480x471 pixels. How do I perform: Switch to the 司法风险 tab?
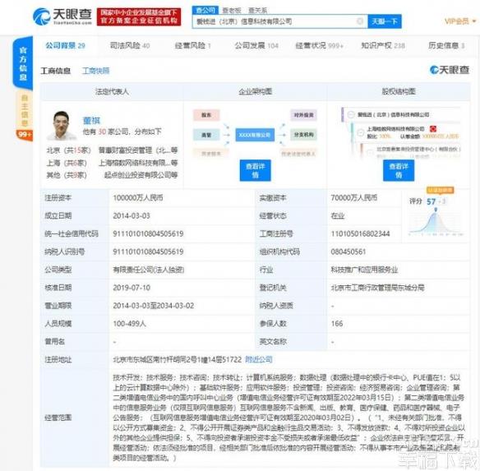(130, 46)
